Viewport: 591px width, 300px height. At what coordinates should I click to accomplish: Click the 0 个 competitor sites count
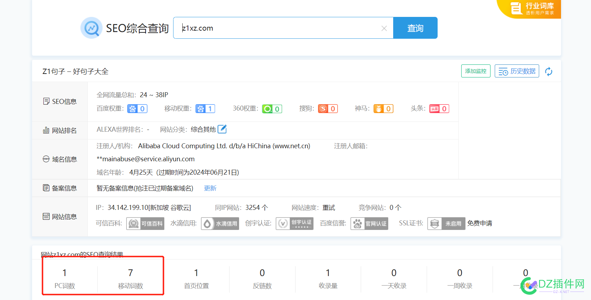pos(395,208)
